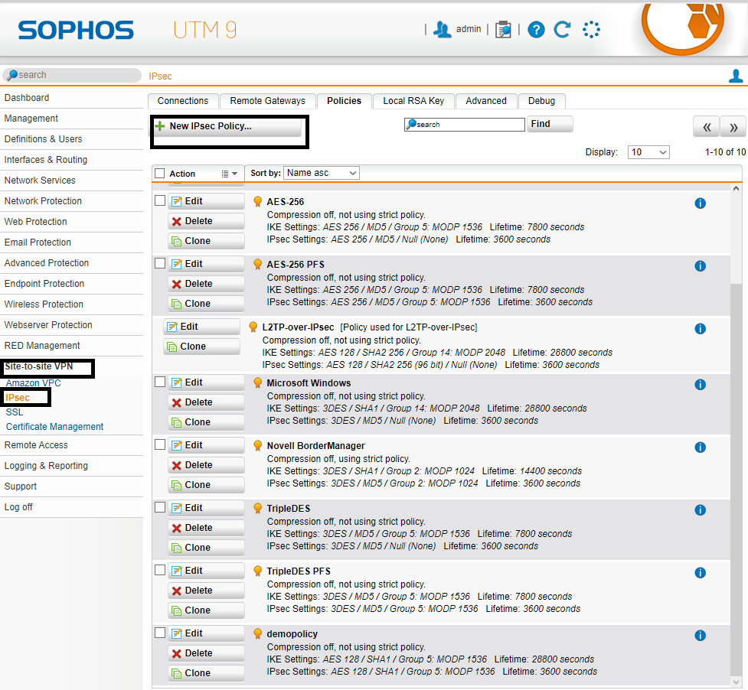Viewport: 748px width, 690px height.
Task: Show info for the AES-256 PFS policy
Action: coord(700,266)
